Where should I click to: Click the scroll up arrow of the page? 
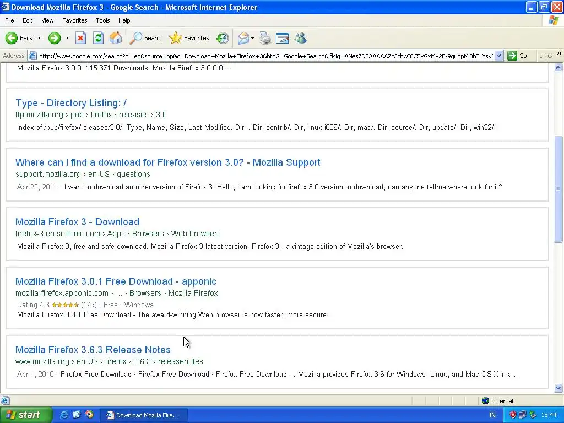(x=558, y=67)
